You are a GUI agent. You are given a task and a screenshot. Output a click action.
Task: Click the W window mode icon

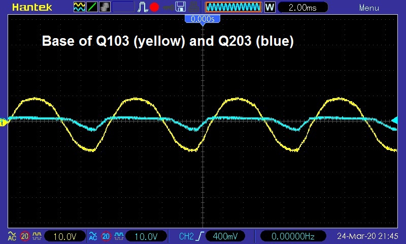(x=269, y=7)
